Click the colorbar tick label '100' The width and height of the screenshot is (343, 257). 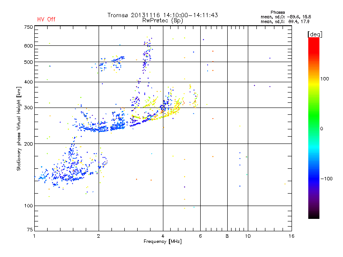coord(325,79)
